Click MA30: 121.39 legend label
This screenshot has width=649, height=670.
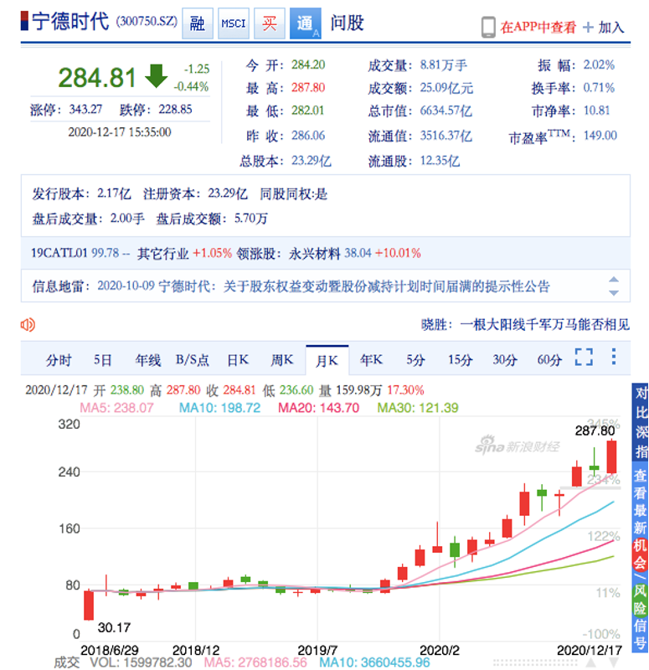(x=418, y=408)
